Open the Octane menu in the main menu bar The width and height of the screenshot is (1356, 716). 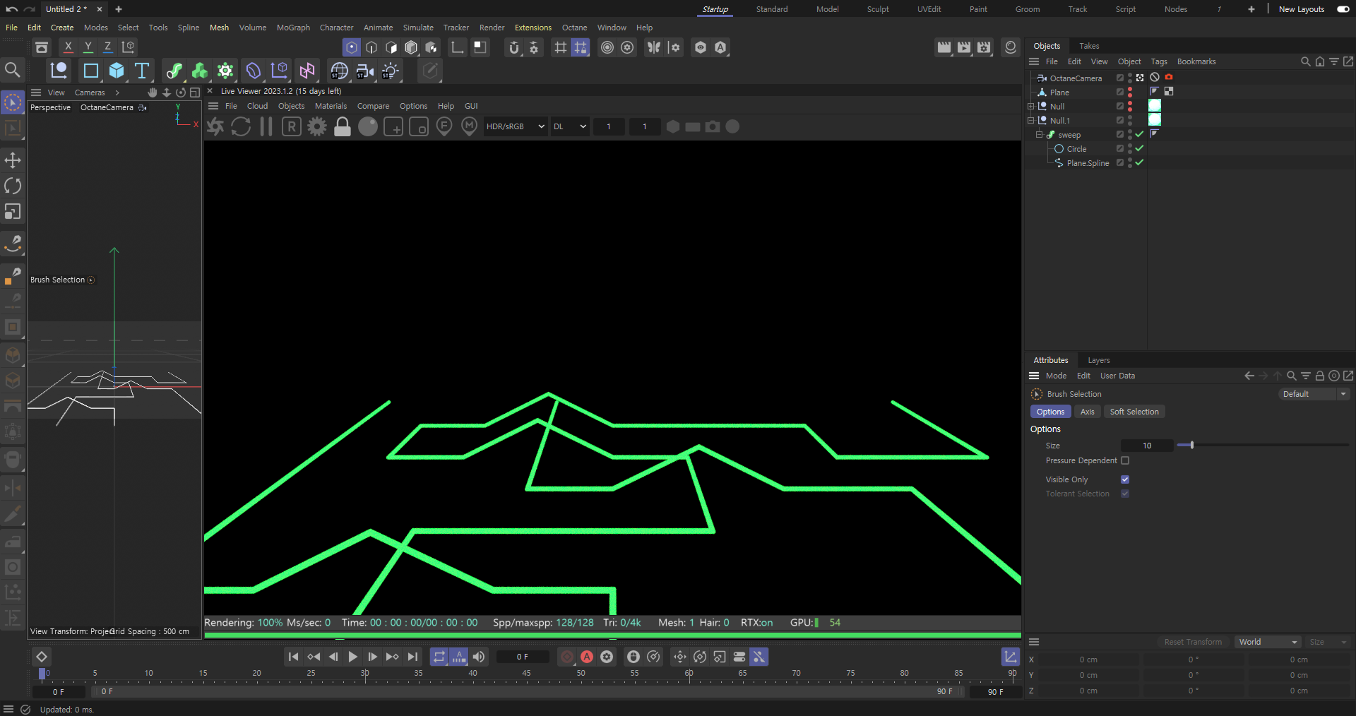tap(574, 28)
